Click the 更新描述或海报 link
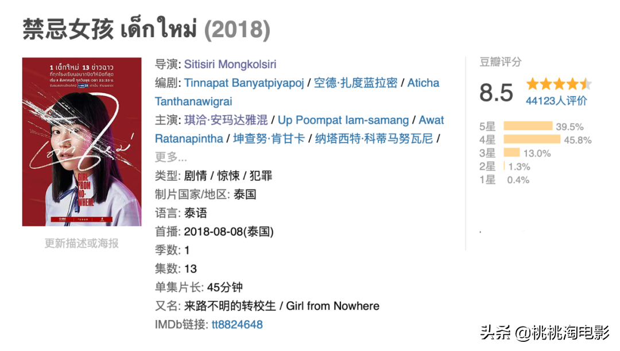The image size is (620, 351). (82, 243)
